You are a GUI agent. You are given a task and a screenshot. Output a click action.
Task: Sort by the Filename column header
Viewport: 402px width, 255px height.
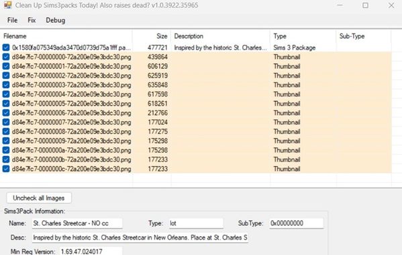coord(66,36)
